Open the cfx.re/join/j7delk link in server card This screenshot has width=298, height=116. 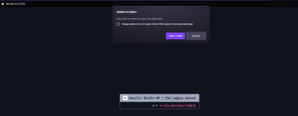click(x=180, y=105)
